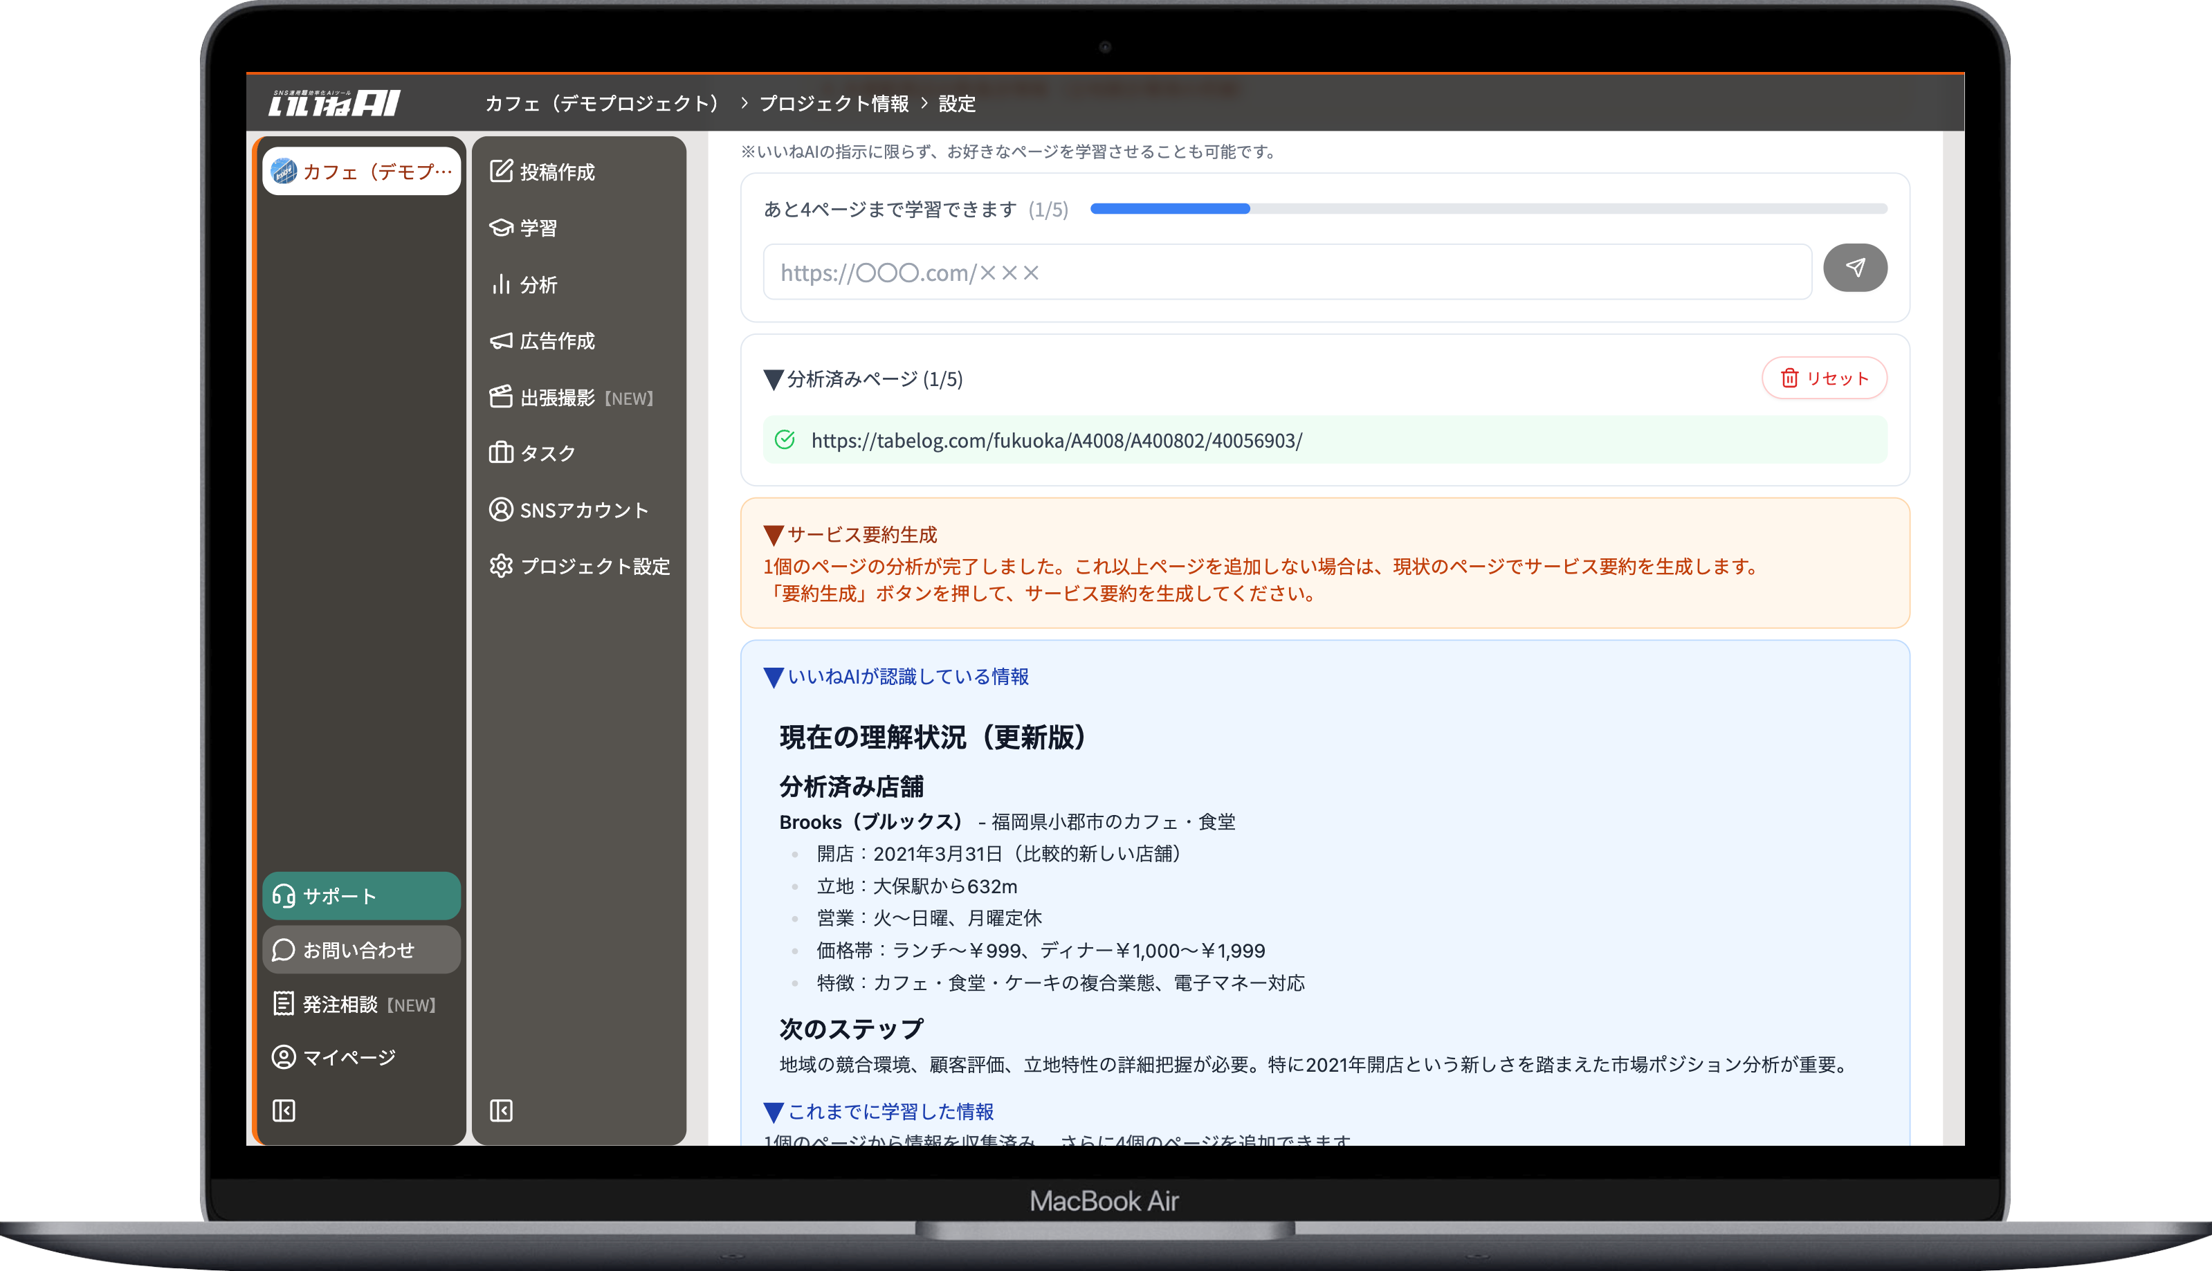Click the マイページ user icon

coord(284,1057)
